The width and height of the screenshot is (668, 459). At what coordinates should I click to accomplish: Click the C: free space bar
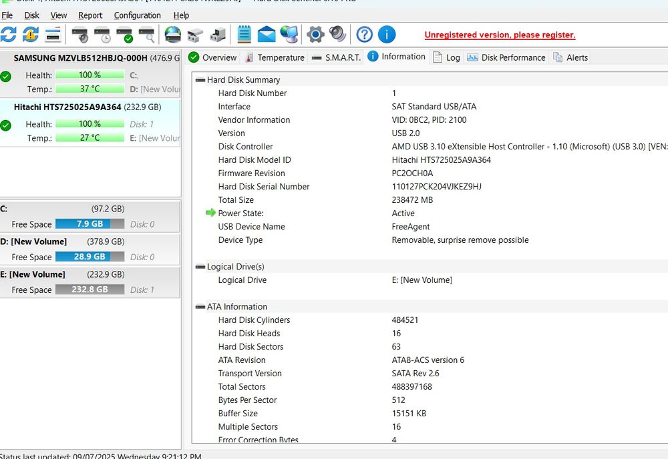(x=90, y=223)
